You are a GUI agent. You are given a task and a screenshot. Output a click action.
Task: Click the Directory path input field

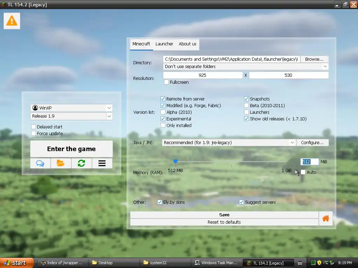pyautogui.click(x=231, y=59)
